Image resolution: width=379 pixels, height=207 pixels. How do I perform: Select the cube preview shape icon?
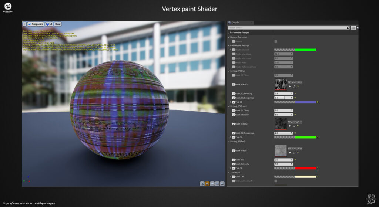tap(217, 184)
